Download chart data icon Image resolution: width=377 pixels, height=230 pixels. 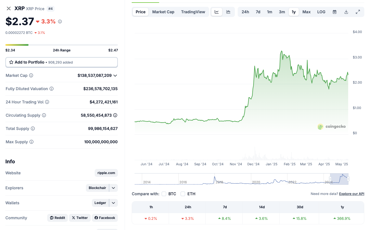346,12
